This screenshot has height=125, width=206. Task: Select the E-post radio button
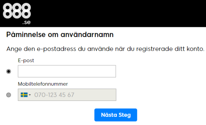pyautogui.click(x=9, y=71)
